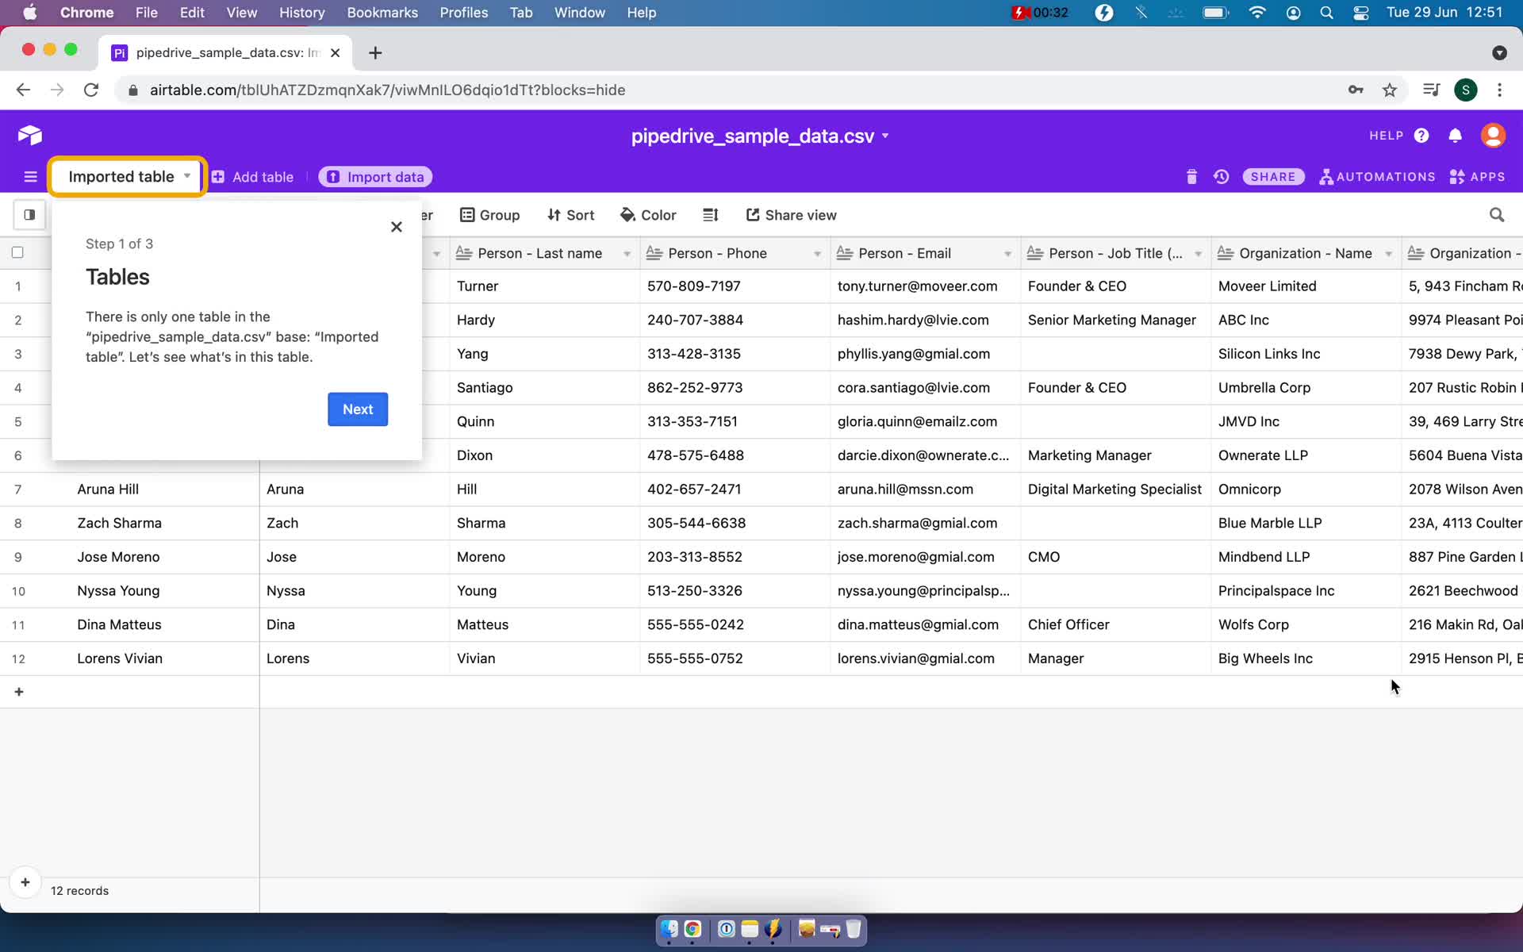Open Wi-Fi status menu
1523x952 pixels.
tap(1257, 13)
